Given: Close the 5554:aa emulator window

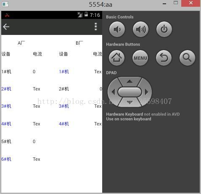Looking at the screenshot, I should click(x=190, y=3).
